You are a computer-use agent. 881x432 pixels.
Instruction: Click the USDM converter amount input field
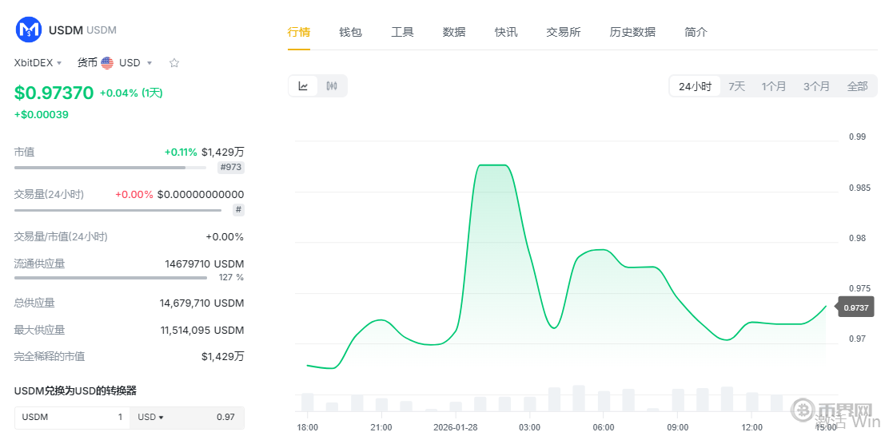coord(72,417)
